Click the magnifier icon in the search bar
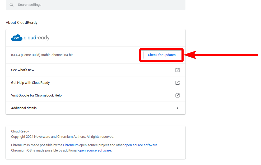261x165 pixels. click(x=11, y=5)
